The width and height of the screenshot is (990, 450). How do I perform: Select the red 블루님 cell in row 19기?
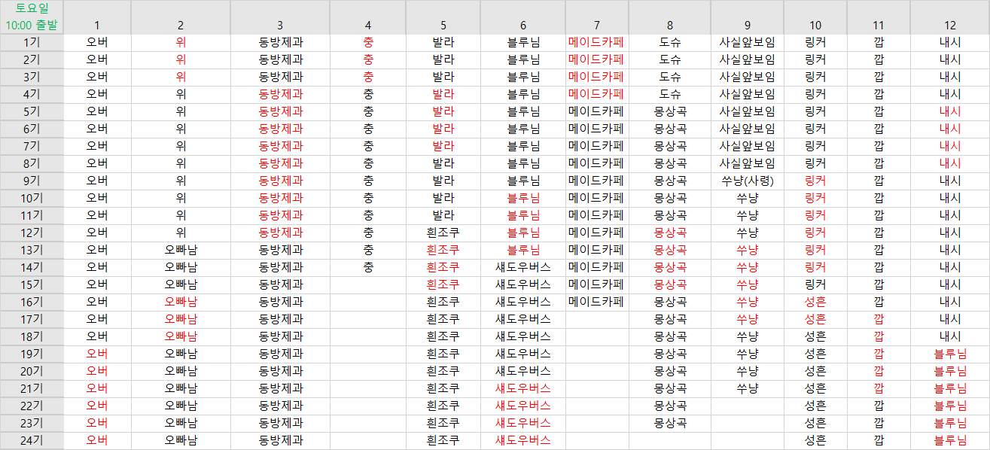coord(950,354)
